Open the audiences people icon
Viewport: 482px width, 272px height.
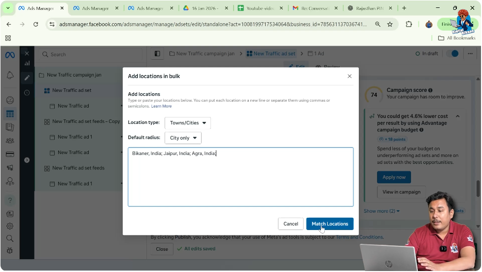coord(10,141)
